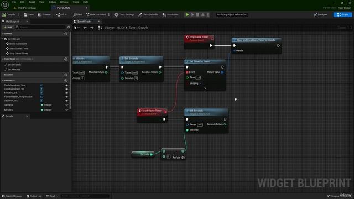Toggle Hide Unrelated nodes

point(96,15)
